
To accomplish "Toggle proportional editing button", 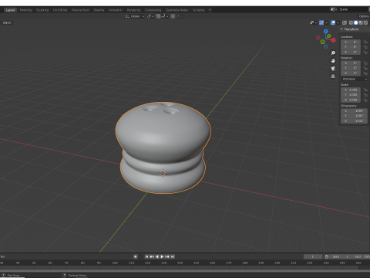I will [173, 16].
